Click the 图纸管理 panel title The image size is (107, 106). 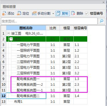[9, 7]
